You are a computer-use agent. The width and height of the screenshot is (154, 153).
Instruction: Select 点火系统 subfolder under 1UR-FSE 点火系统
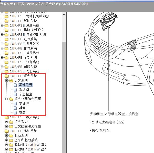click(x=21, y=122)
